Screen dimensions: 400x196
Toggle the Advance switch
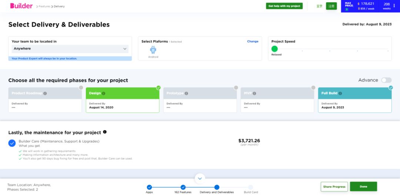[386, 80]
